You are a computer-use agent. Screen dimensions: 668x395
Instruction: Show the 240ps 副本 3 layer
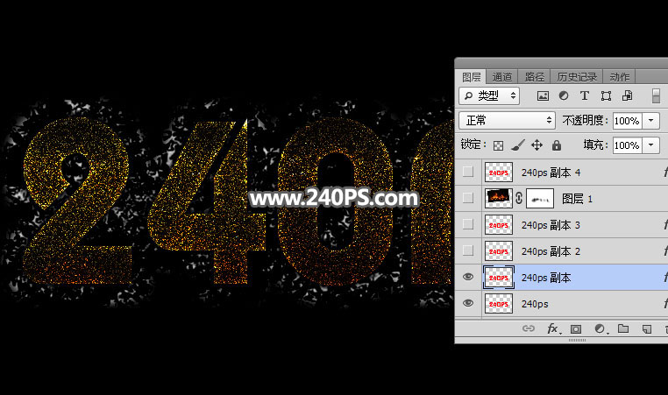pos(468,224)
